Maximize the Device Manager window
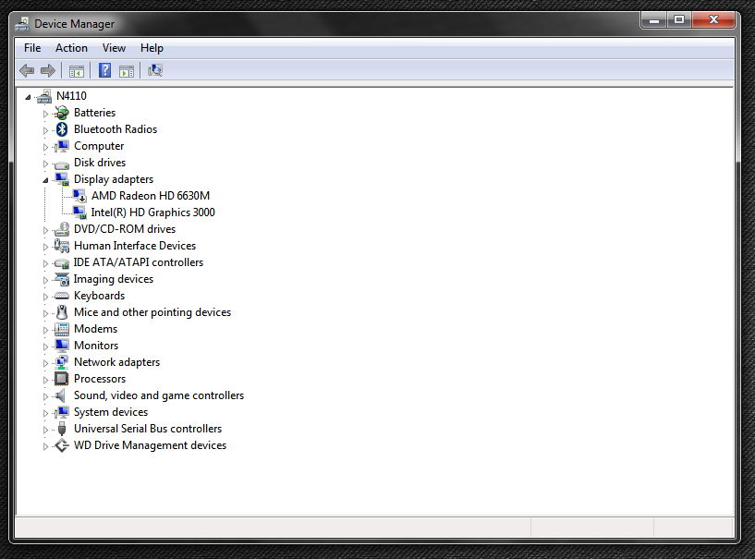The width and height of the screenshot is (755, 559). (679, 19)
